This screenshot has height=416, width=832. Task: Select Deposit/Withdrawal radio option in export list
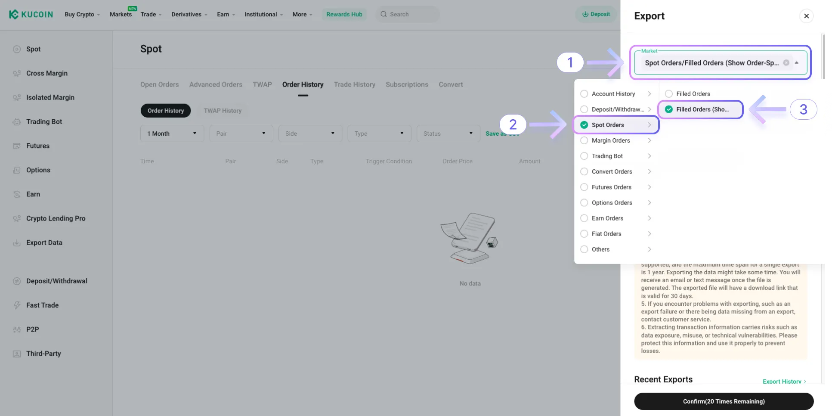(x=584, y=109)
